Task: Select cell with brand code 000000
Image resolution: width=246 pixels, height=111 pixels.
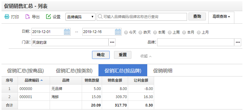Action: point(34,89)
